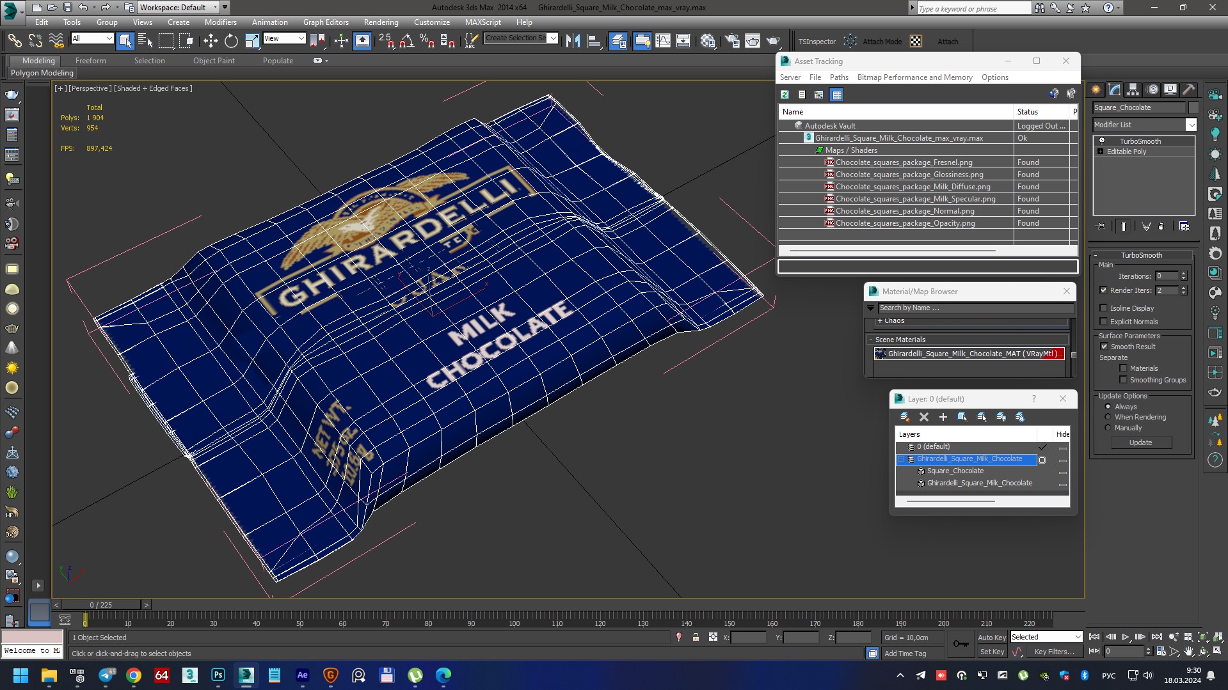Click the Update button in TurboSmooth
Image resolution: width=1228 pixels, height=690 pixels.
1140,443
